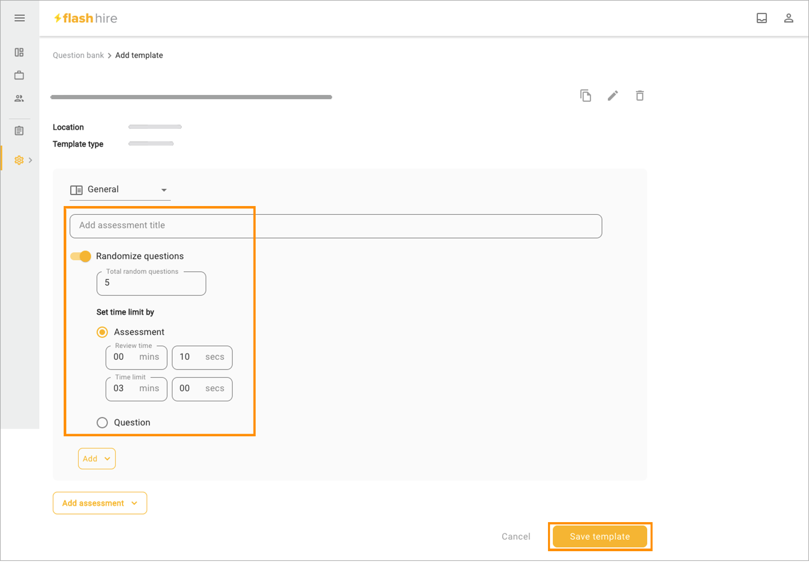Click the book icon beside General

coord(76,190)
